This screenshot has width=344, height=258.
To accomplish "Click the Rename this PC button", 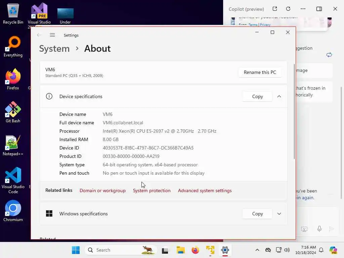I will [x=260, y=72].
